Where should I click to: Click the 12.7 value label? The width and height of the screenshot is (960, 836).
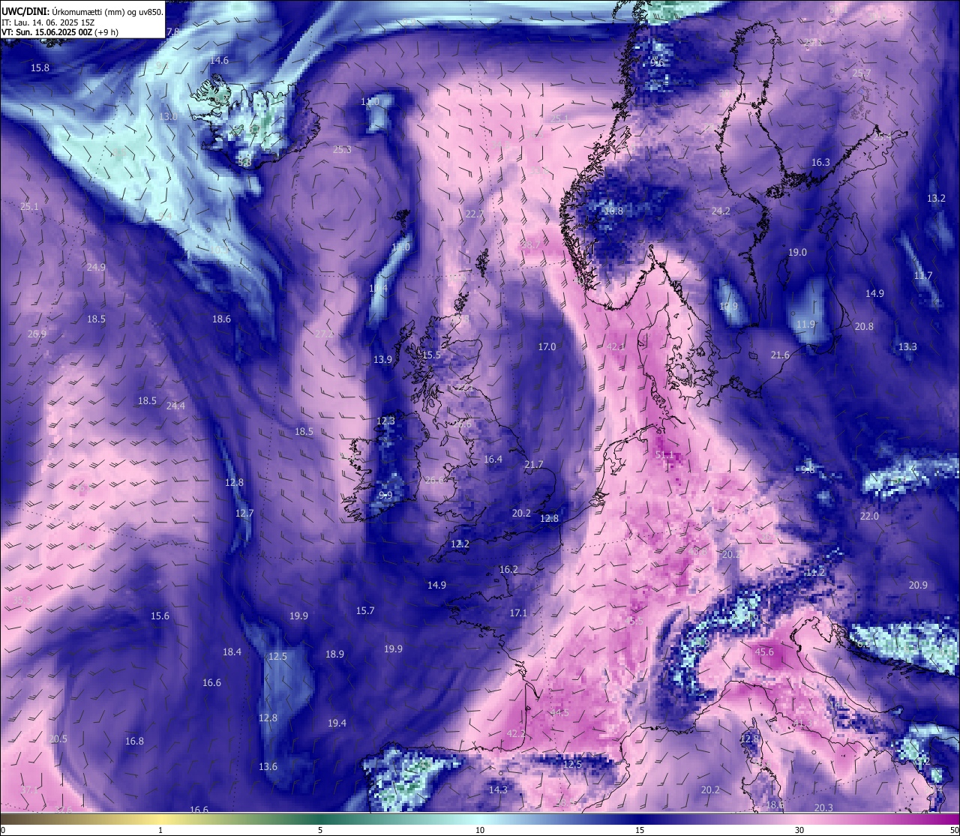pyautogui.click(x=244, y=513)
